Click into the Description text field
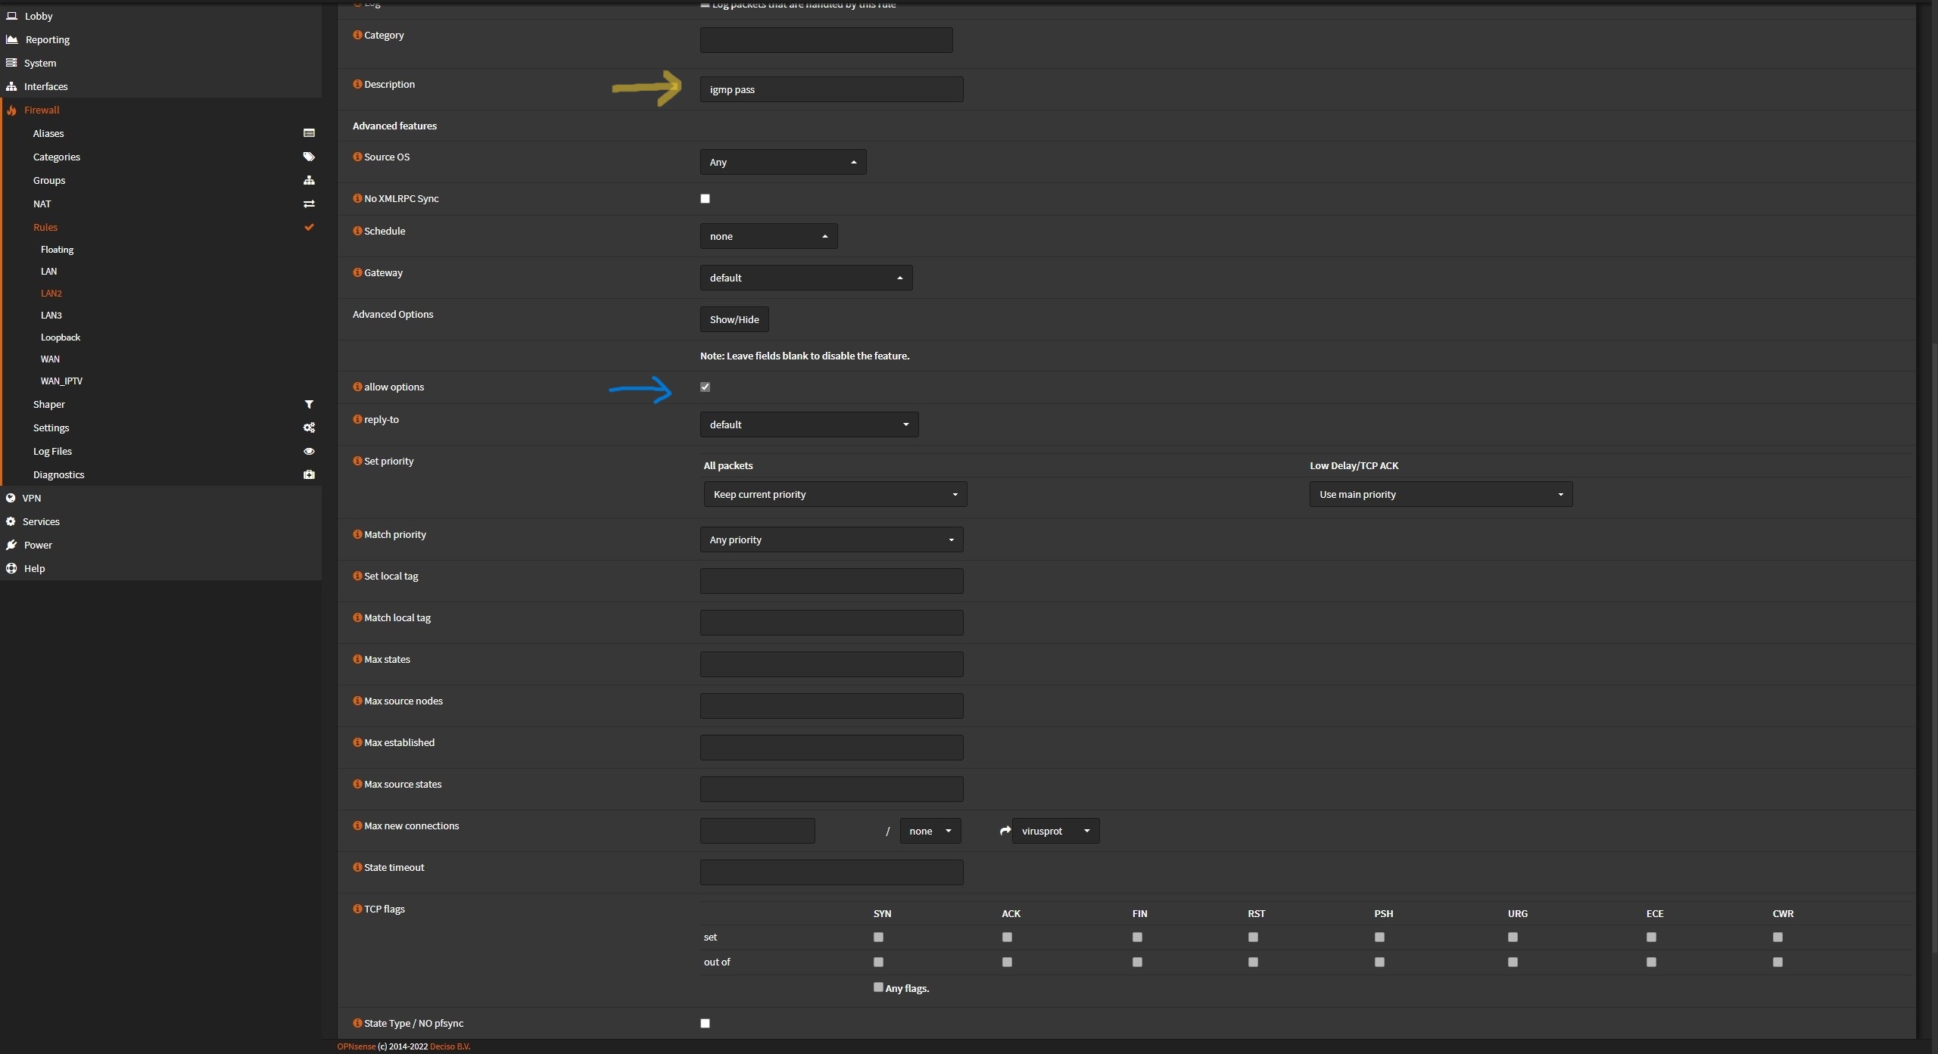The width and height of the screenshot is (1938, 1054). 831,89
